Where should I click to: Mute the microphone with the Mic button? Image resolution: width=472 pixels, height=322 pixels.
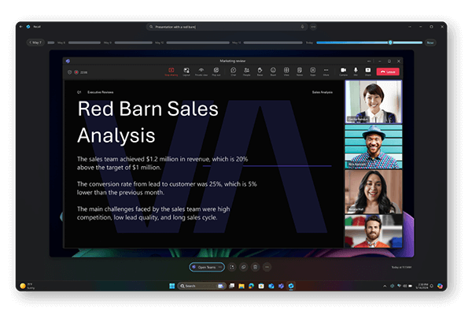[356, 71]
